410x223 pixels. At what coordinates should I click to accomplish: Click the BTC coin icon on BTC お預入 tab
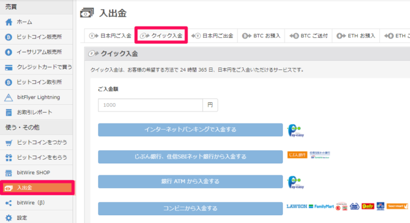point(247,36)
